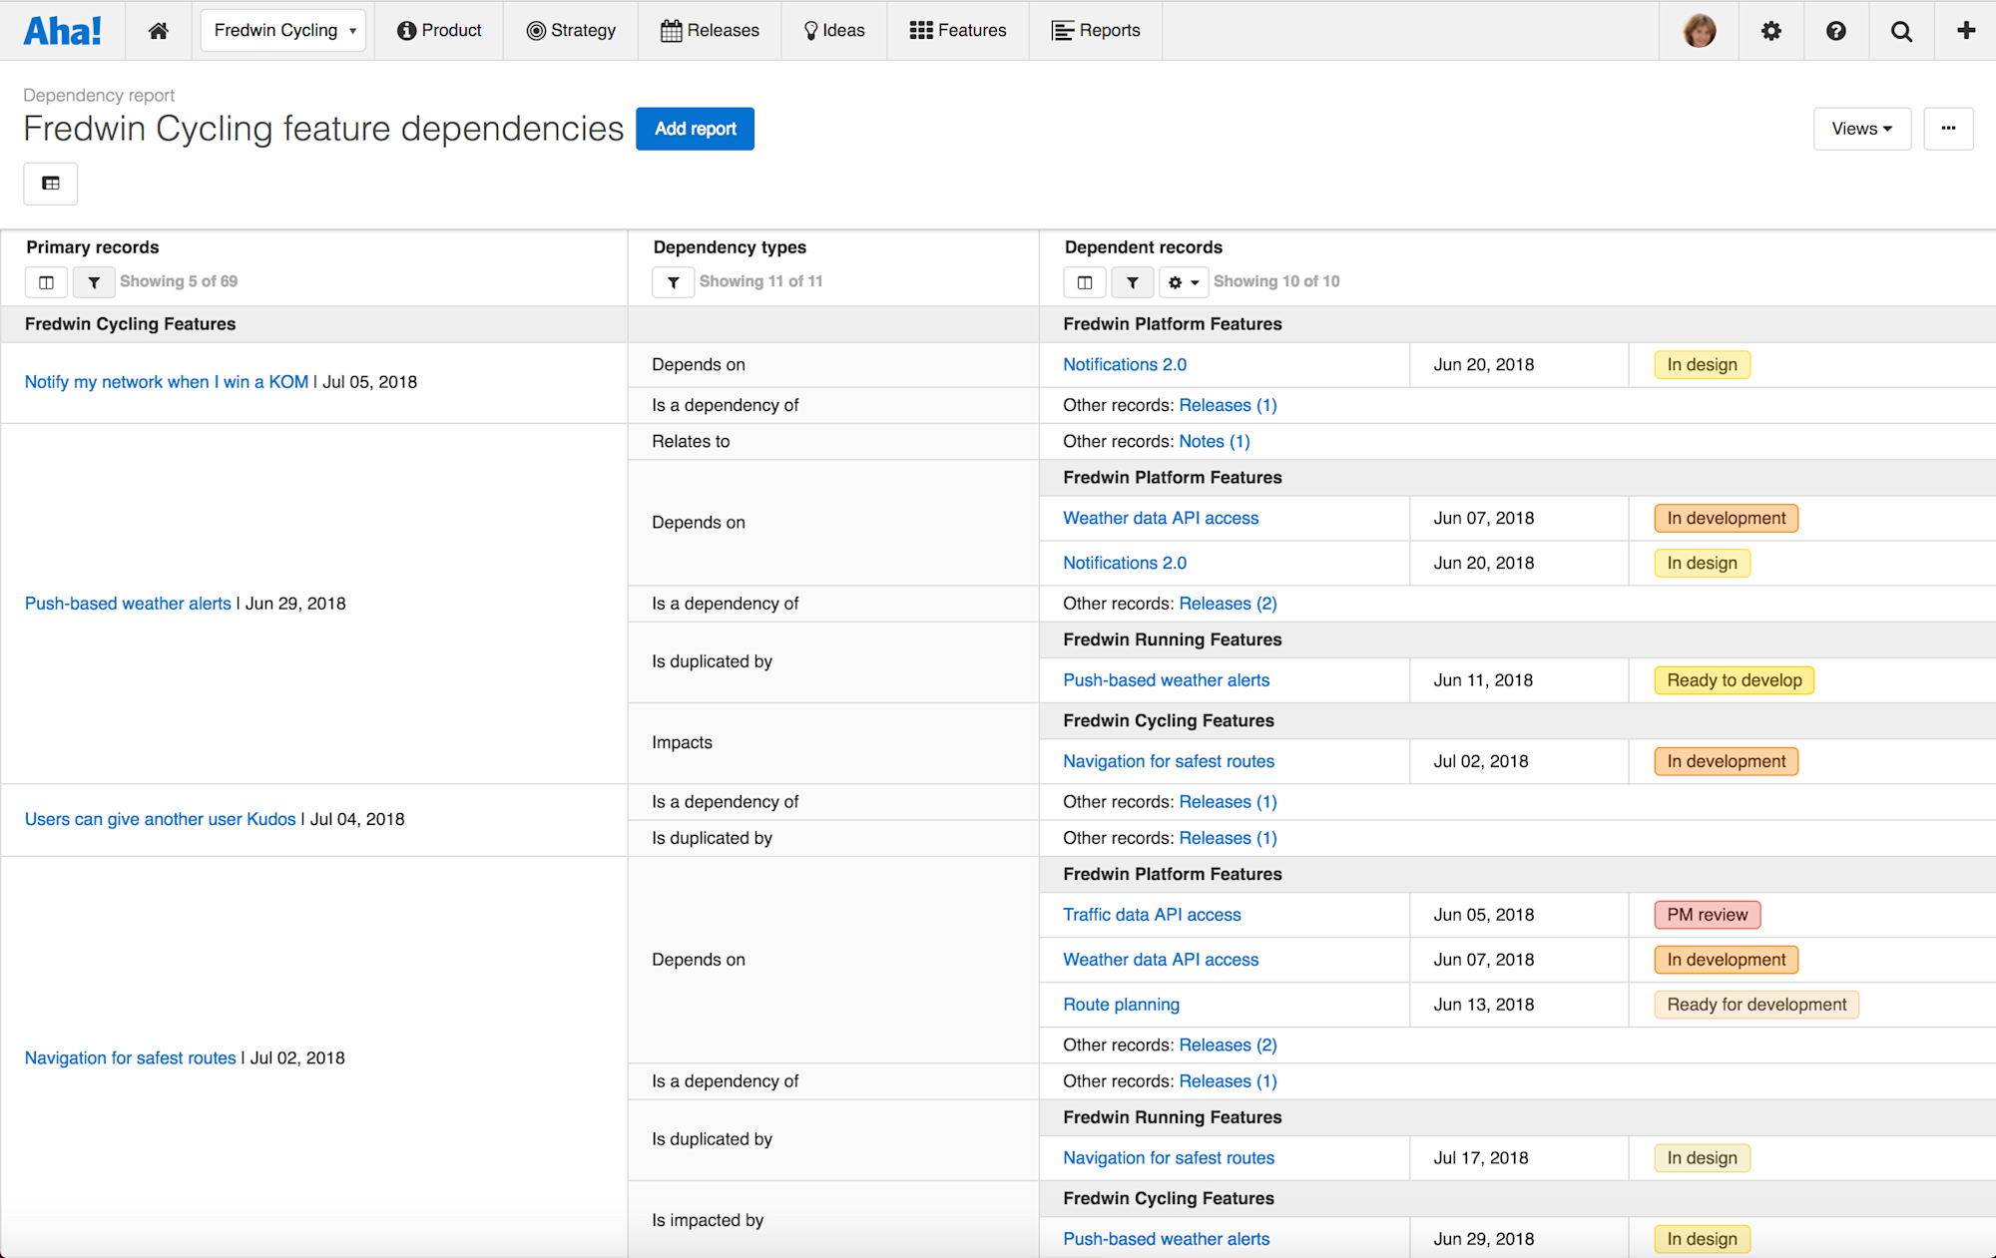Click filter icon under Dependency types
This screenshot has width=1996, height=1258.
[x=674, y=282]
